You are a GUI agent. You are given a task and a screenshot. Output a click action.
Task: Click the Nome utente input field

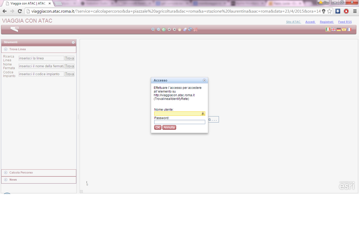pos(180,114)
